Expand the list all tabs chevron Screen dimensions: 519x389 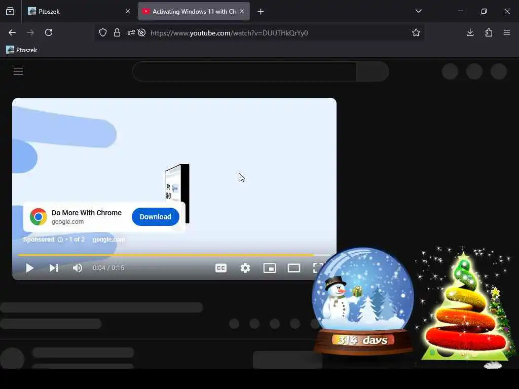point(418,11)
